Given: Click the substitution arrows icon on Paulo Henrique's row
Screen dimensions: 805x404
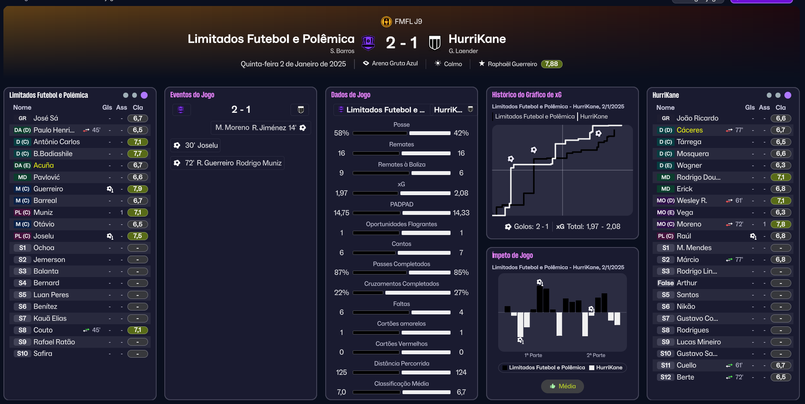Looking at the screenshot, I should click(86, 130).
